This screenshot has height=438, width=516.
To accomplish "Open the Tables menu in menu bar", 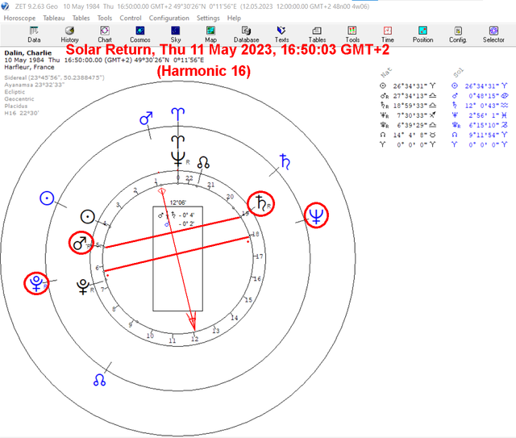I will pyautogui.click(x=81, y=18).
